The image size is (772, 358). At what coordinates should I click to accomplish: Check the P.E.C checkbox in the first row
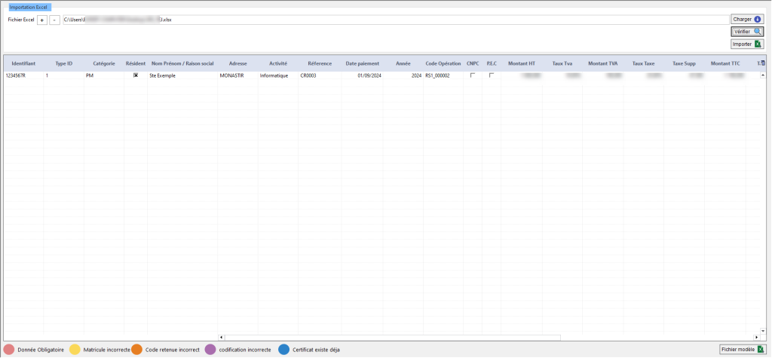click(x=492, y=75)
